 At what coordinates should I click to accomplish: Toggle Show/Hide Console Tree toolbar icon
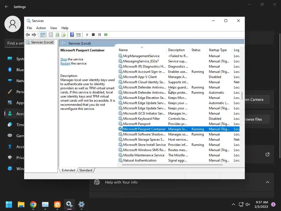coord(43,35)
